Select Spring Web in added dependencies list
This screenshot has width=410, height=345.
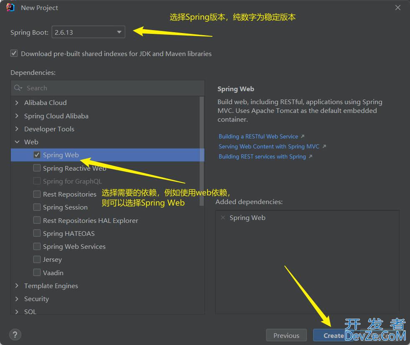[247, 218]
